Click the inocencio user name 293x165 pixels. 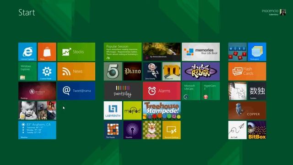pyautogui.click(x=270, y=11)
